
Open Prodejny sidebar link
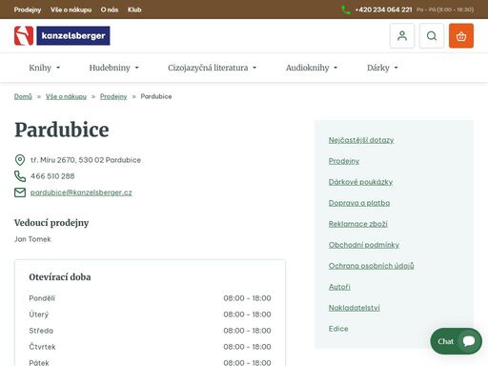(344, 161)
